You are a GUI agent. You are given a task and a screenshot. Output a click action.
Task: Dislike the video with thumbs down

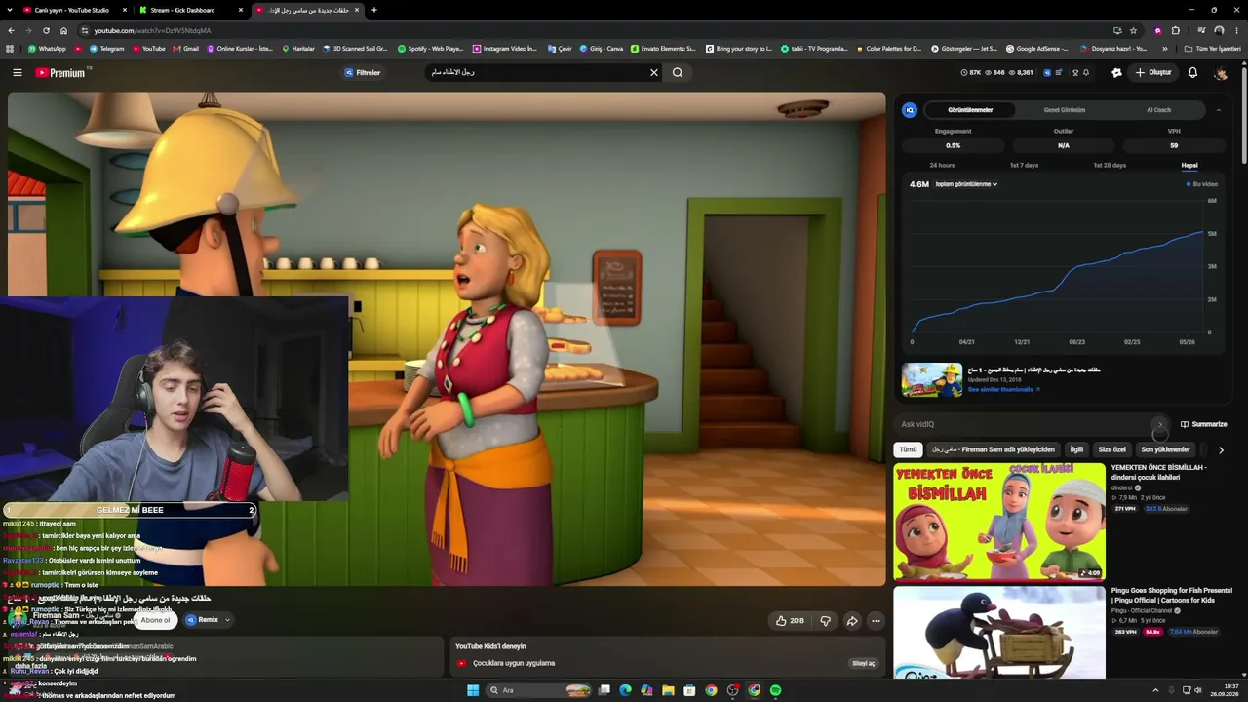[x=825, y=620]
